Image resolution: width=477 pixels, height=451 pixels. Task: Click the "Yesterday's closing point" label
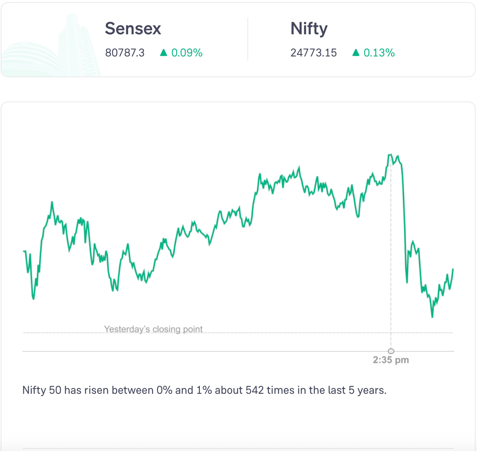tap(153, 329)
